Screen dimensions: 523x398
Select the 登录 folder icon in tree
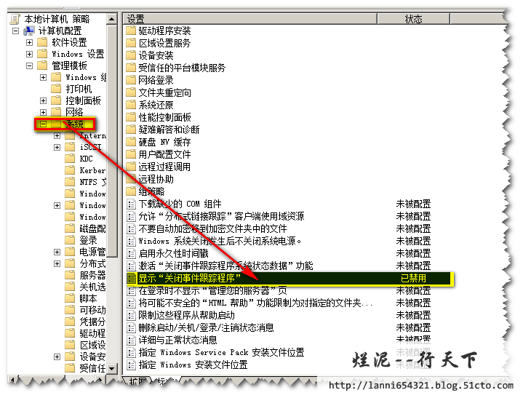click(x=70, y=240)
